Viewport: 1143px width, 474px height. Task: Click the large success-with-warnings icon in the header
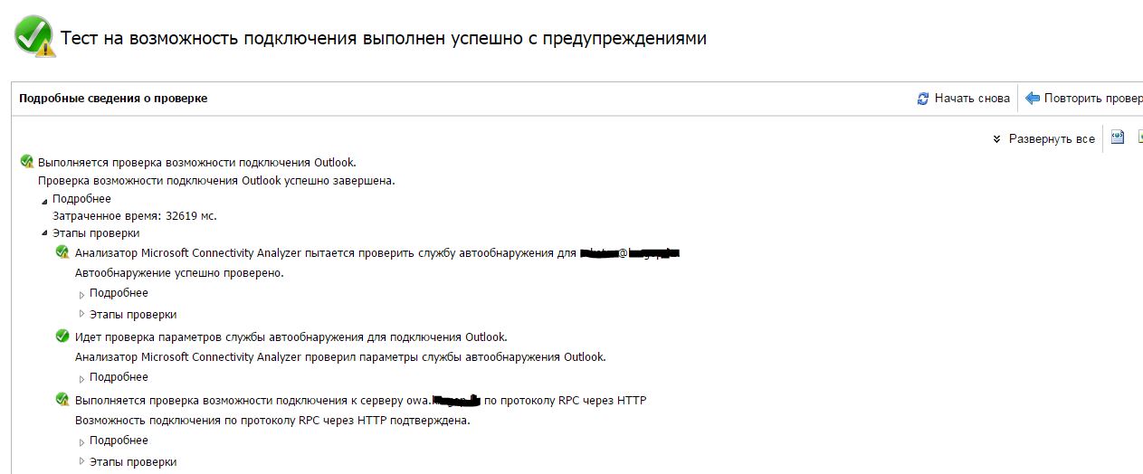[35, 37]
